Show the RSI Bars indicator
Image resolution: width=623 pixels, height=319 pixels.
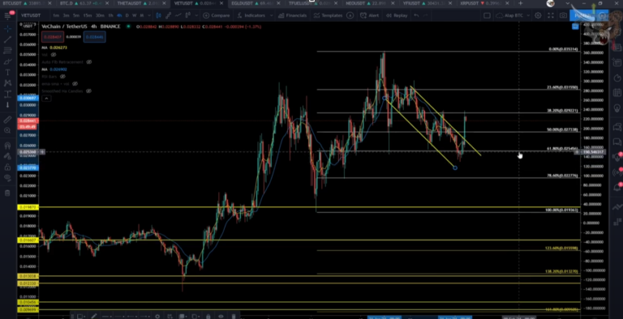click(x=62, y=76)
